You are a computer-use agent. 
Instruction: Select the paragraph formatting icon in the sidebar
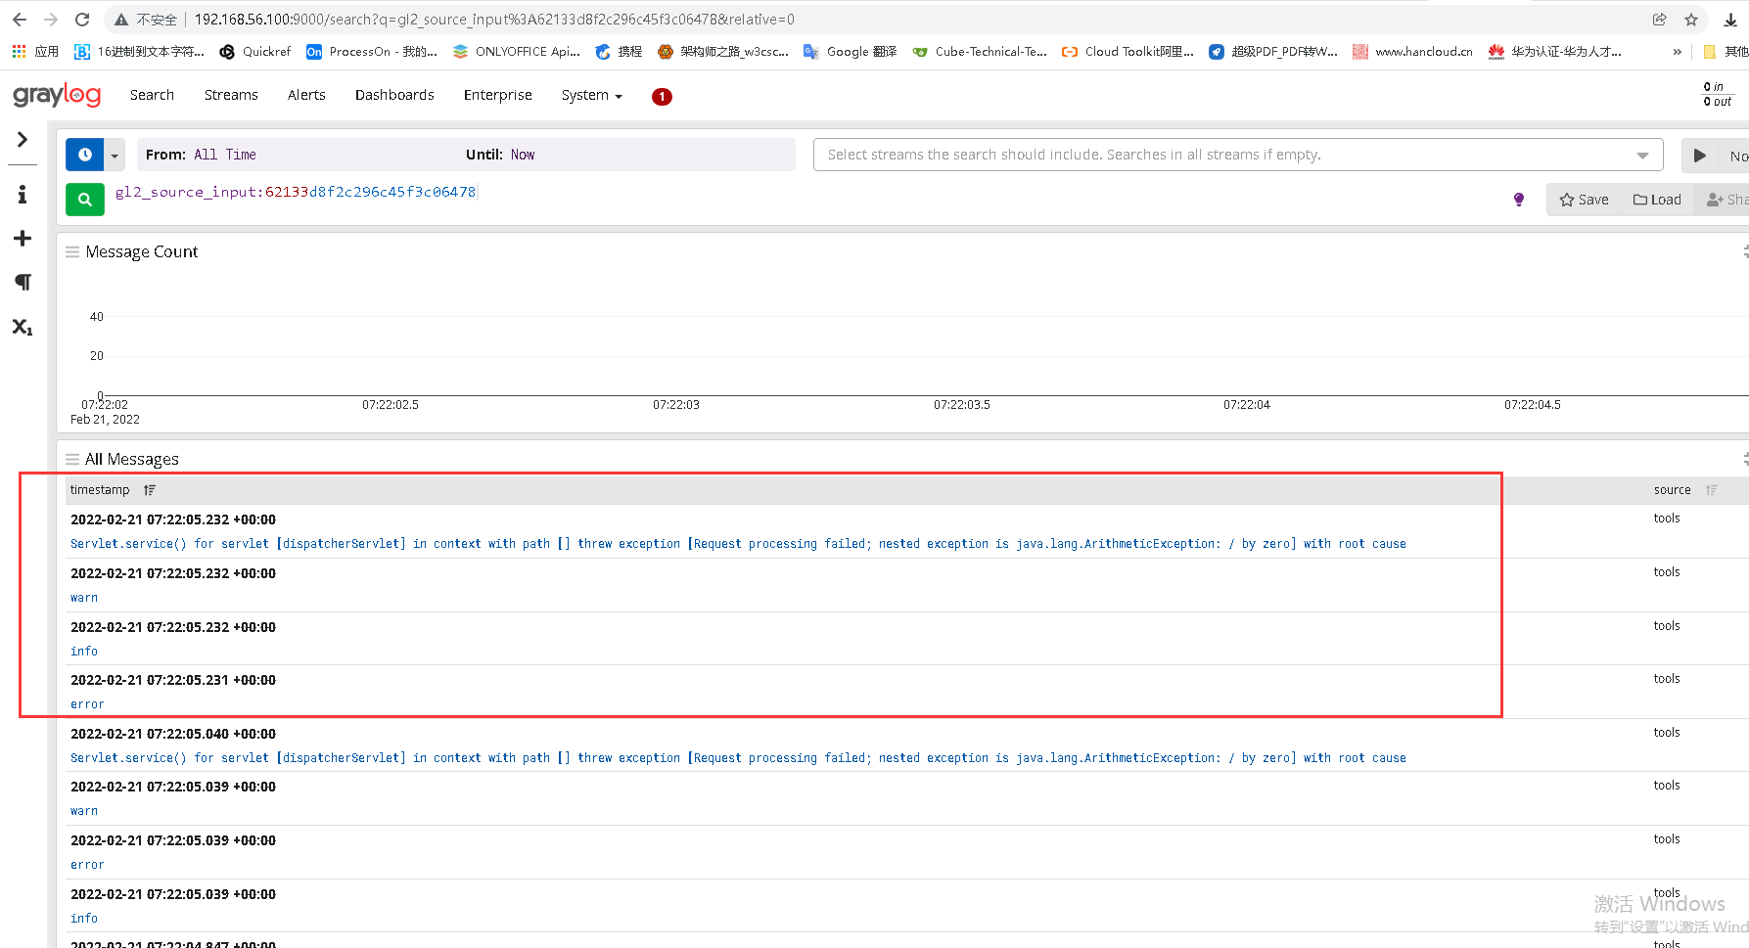pyautogui.click(x=22, y=282)
